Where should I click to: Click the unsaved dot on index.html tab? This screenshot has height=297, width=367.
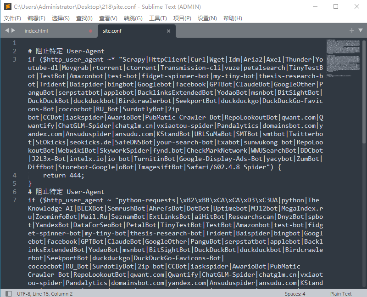[x=90, y=31]
